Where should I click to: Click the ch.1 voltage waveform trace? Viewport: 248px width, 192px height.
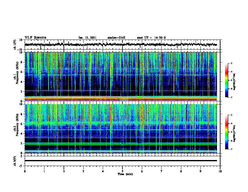tap(121, 45)
